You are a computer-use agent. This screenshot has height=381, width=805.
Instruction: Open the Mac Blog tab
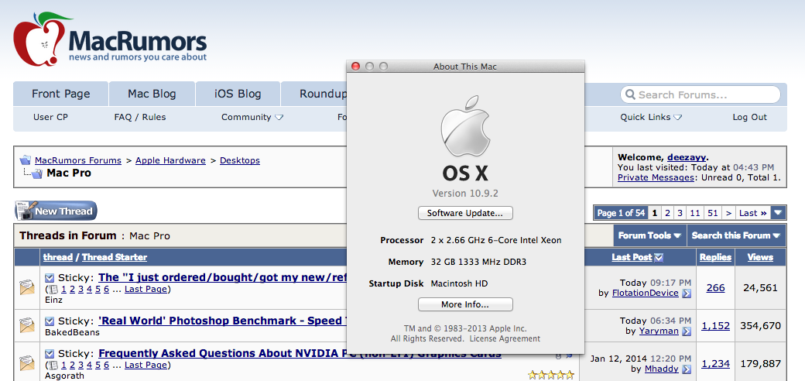click(152, 94)
